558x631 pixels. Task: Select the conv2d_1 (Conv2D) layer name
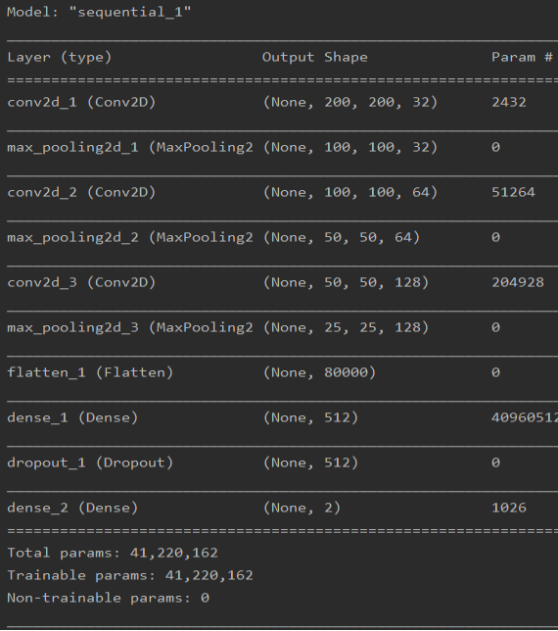[x=81, y=102]
